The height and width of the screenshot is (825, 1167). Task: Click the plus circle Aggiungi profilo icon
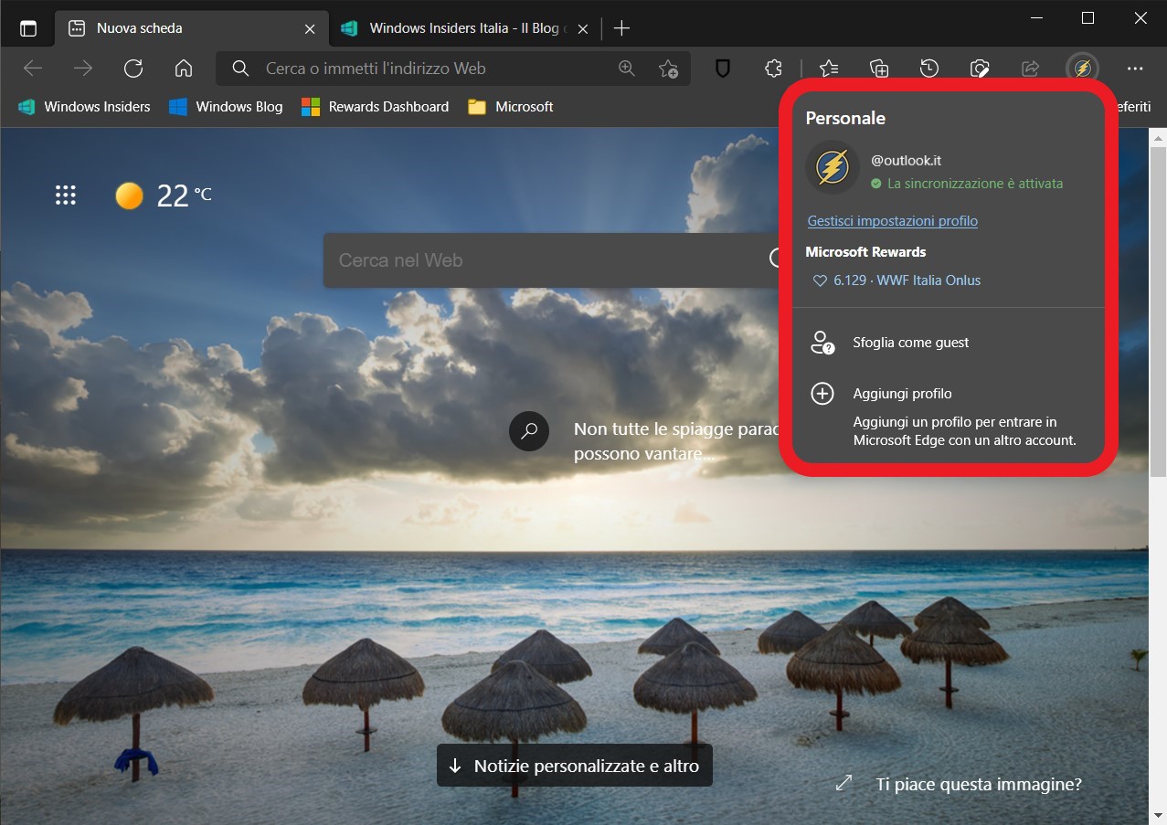822,394
